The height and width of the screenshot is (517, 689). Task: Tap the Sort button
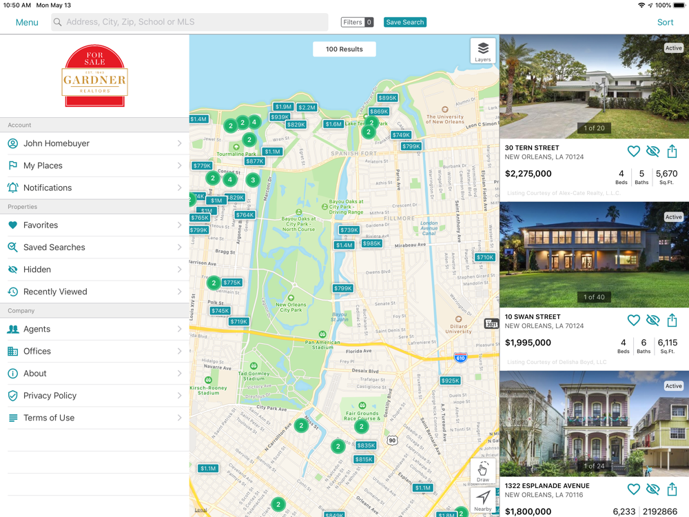[x=666, y=23]
